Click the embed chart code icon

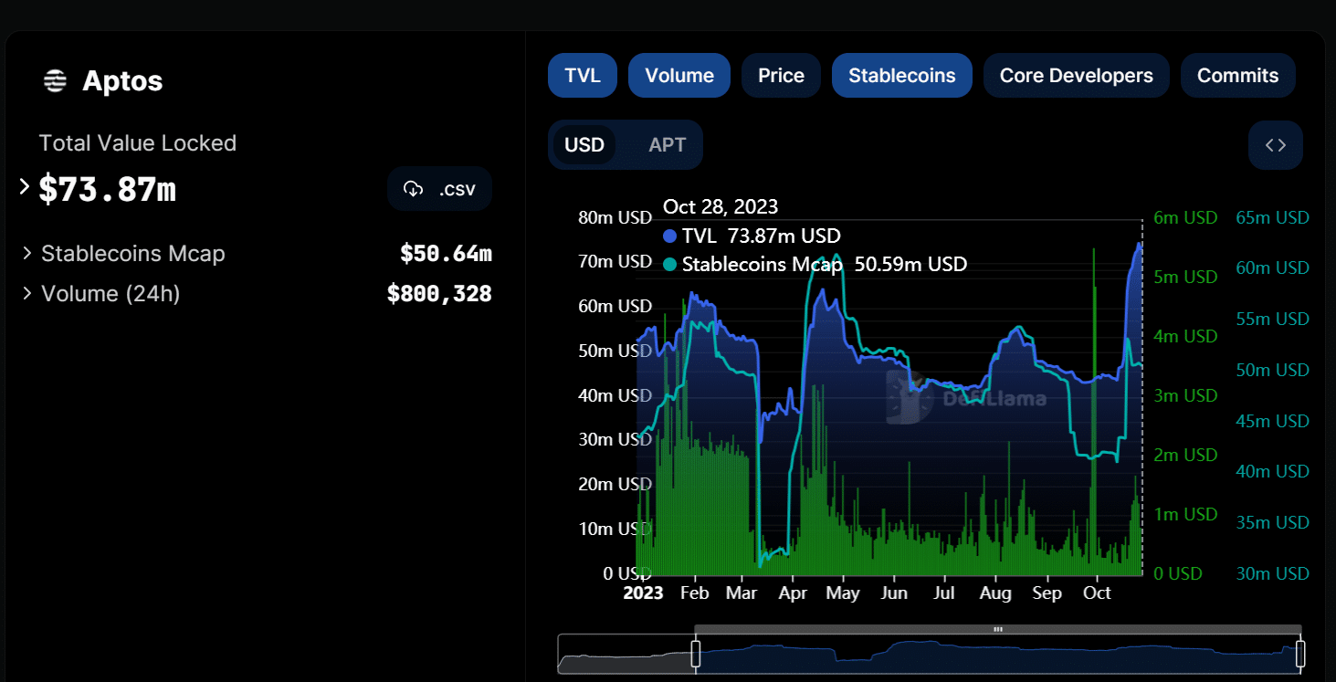[x=1276, y=145]
